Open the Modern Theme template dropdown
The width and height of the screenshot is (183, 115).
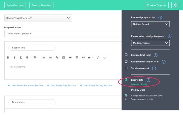(x=150, y=43)
